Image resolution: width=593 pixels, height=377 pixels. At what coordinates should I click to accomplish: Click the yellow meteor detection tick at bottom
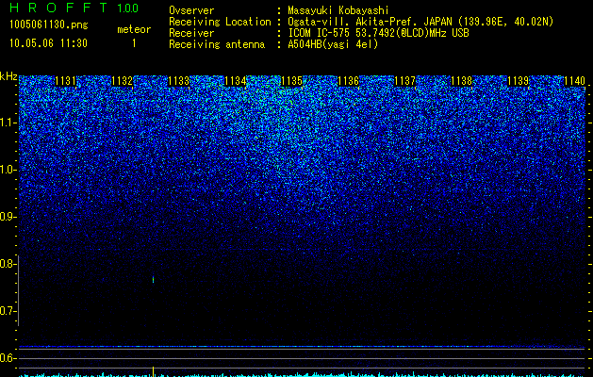pos(153,371)
